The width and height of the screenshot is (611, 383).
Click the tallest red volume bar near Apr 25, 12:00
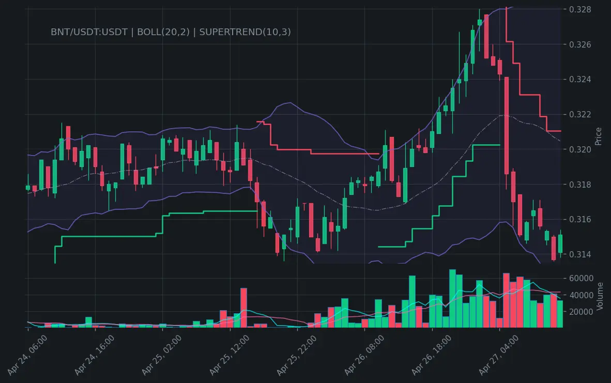coord(244,308)
